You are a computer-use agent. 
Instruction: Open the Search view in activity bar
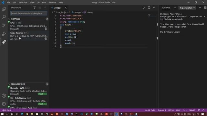coord(4,17)
